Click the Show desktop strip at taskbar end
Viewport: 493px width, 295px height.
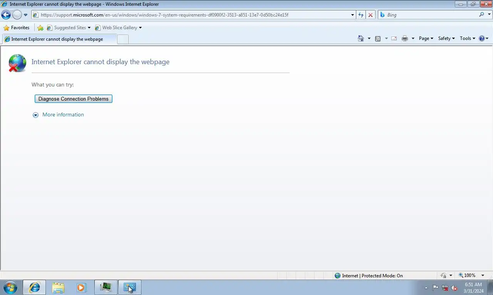[490, 287]
